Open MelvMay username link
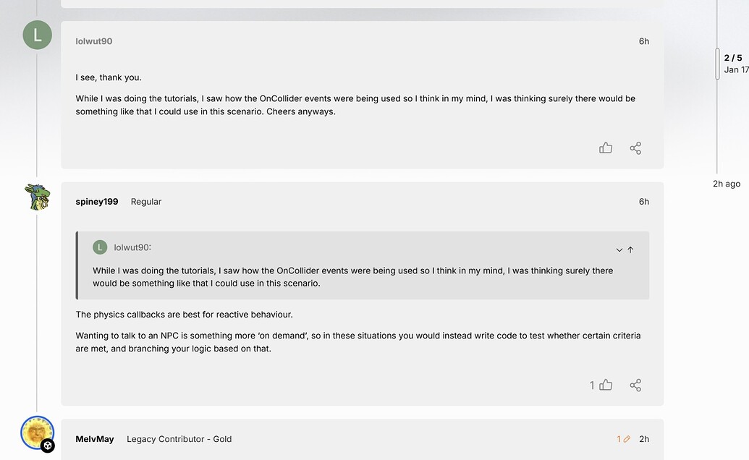Screen dimensions: 749x460 coord(95,439)
